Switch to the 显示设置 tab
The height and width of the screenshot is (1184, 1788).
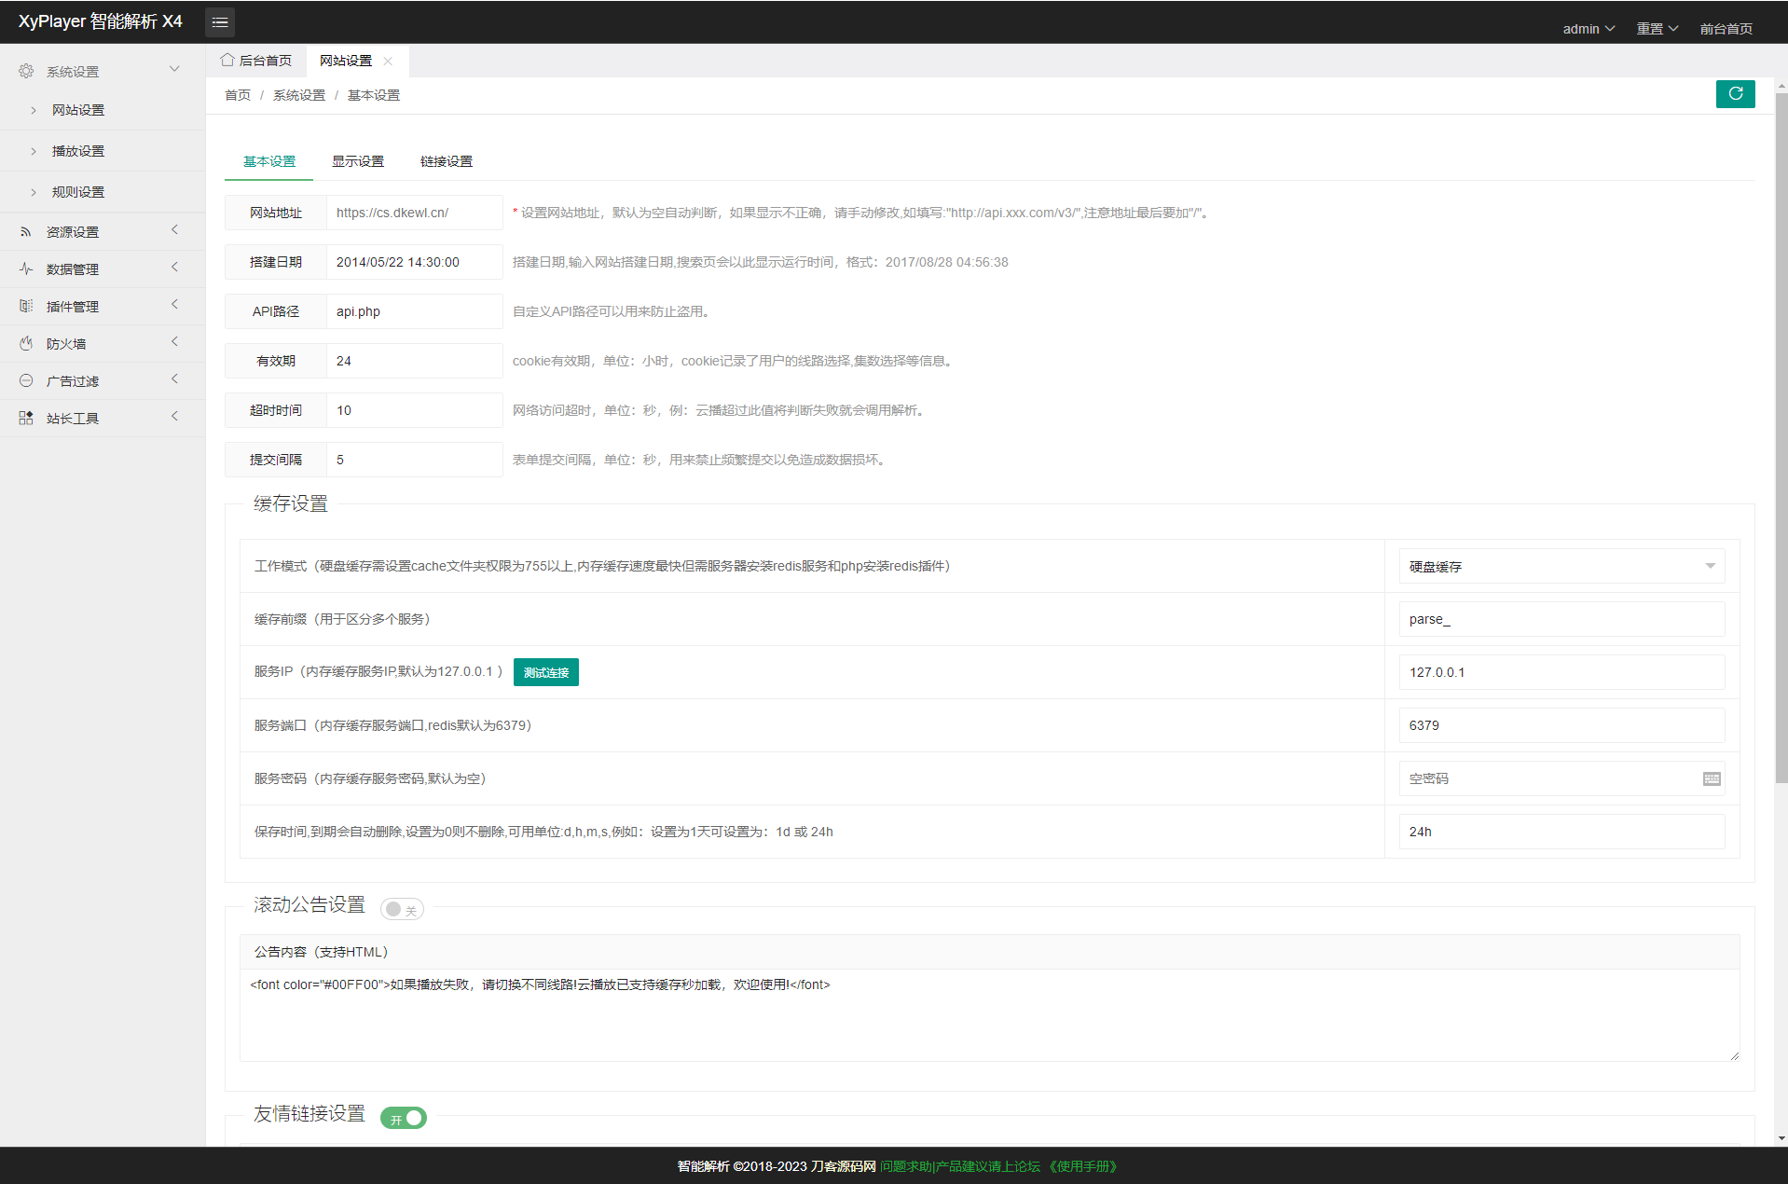(x=358, y=160)
